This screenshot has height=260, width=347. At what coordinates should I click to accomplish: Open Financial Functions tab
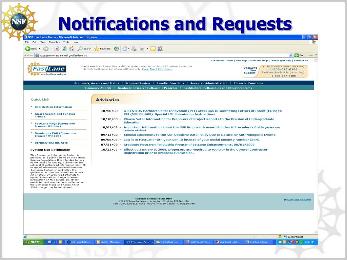248,83
